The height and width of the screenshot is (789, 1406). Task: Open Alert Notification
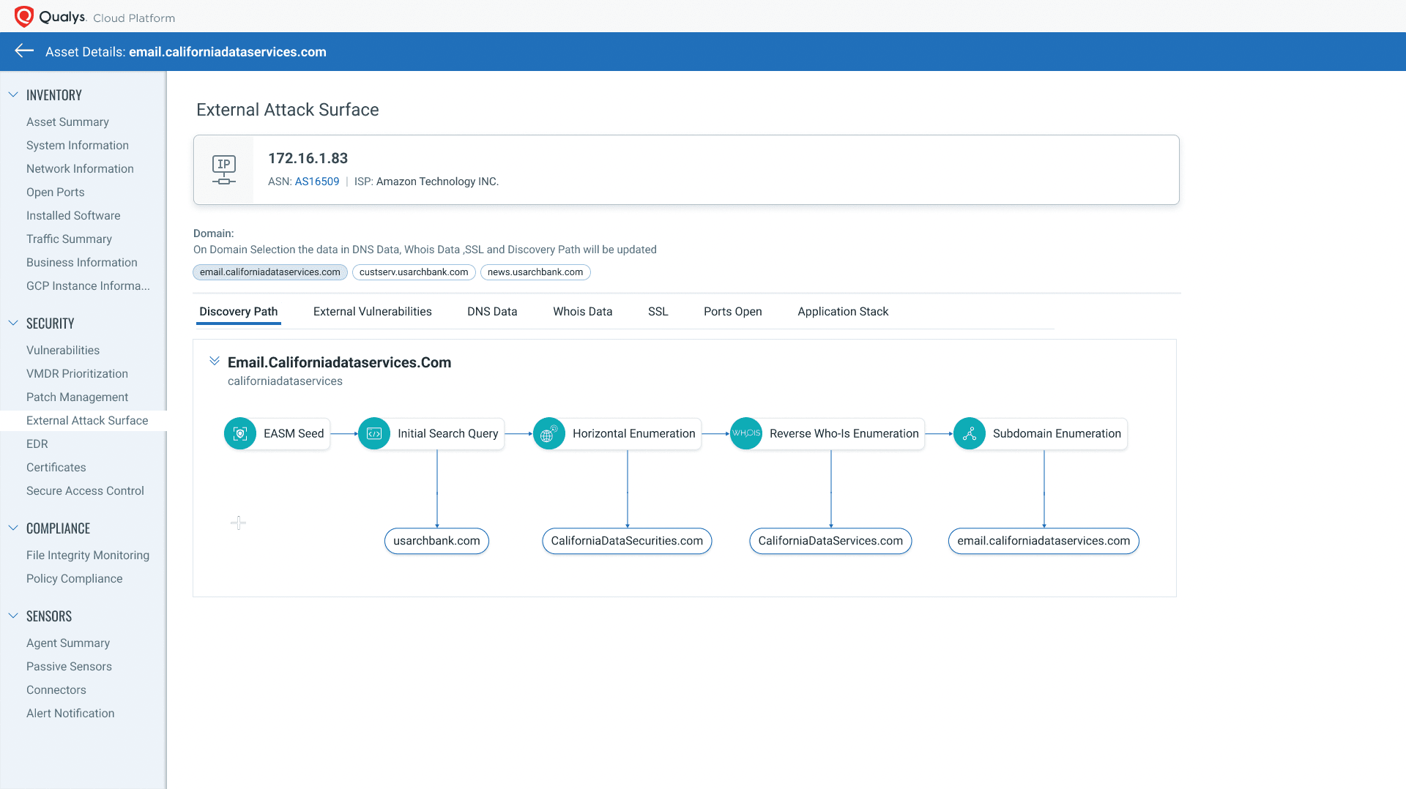click(x=70, y=714)
